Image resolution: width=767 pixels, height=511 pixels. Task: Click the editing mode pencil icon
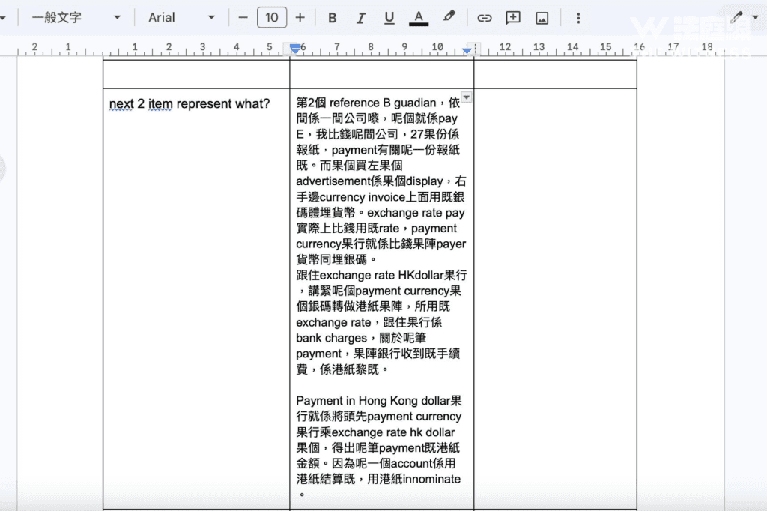(x=737, y=17)
